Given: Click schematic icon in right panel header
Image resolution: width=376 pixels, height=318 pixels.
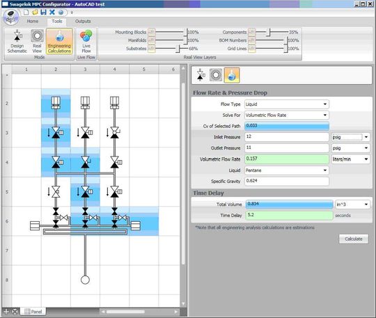Looking at the screenshot, I should click(201, 75).
